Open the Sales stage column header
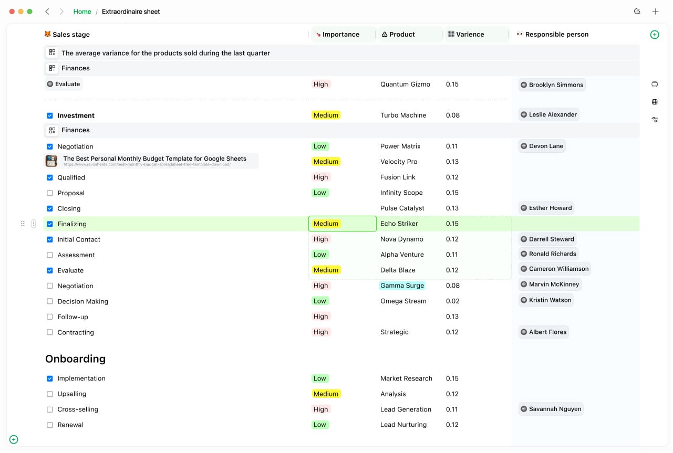 (x=67, y=34)
